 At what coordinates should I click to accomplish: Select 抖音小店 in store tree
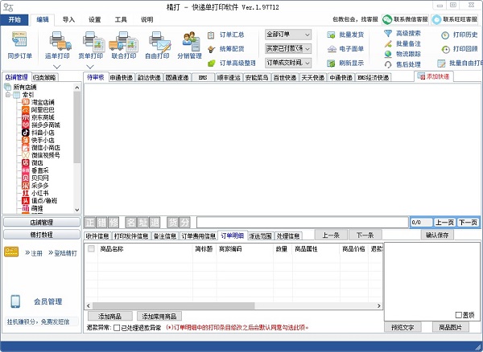point(43,133)
